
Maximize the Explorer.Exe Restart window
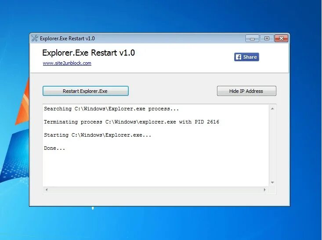click(x=267, y=38)
